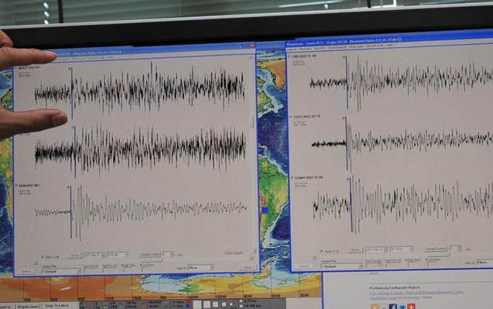The width and height of the screenshot is (493, 309).
Task: Click Change Duration in right waveform window
Action: tap(435, 249)
